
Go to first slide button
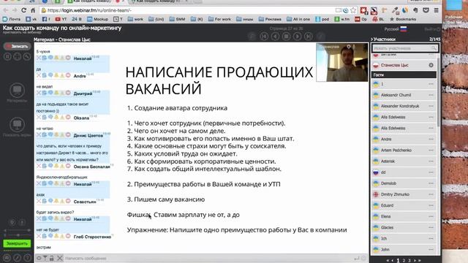pyautogui.click(x=264, y=37)
